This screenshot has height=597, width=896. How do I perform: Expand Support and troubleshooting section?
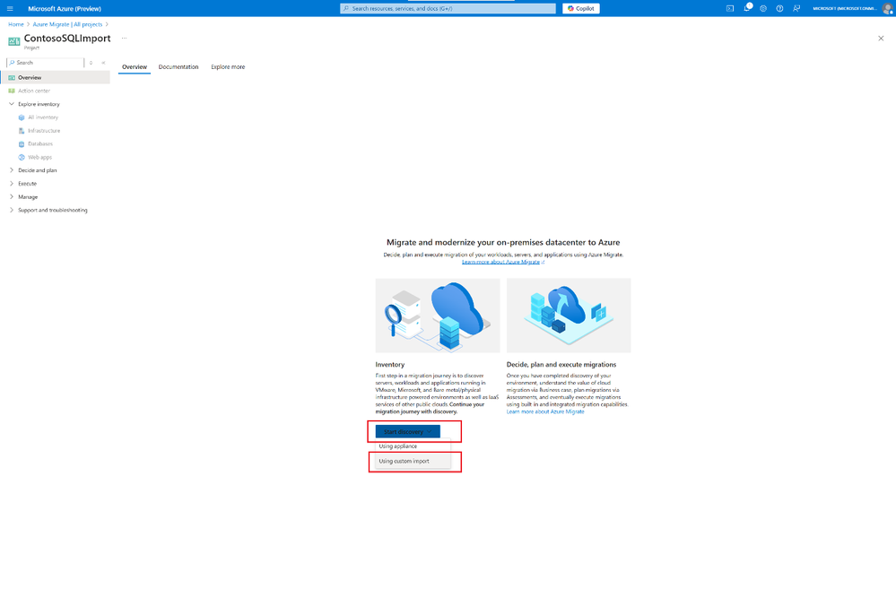(x=12, y=210)
